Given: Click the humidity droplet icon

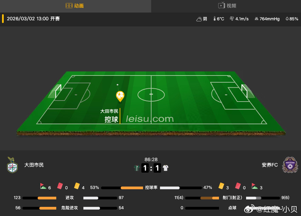Looking at the screenshot, I should click(x=287, y=19).
